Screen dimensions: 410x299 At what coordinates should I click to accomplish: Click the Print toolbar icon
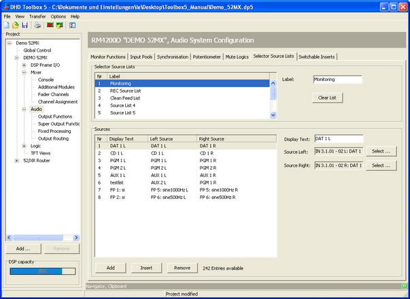click(x=37, y=25)
